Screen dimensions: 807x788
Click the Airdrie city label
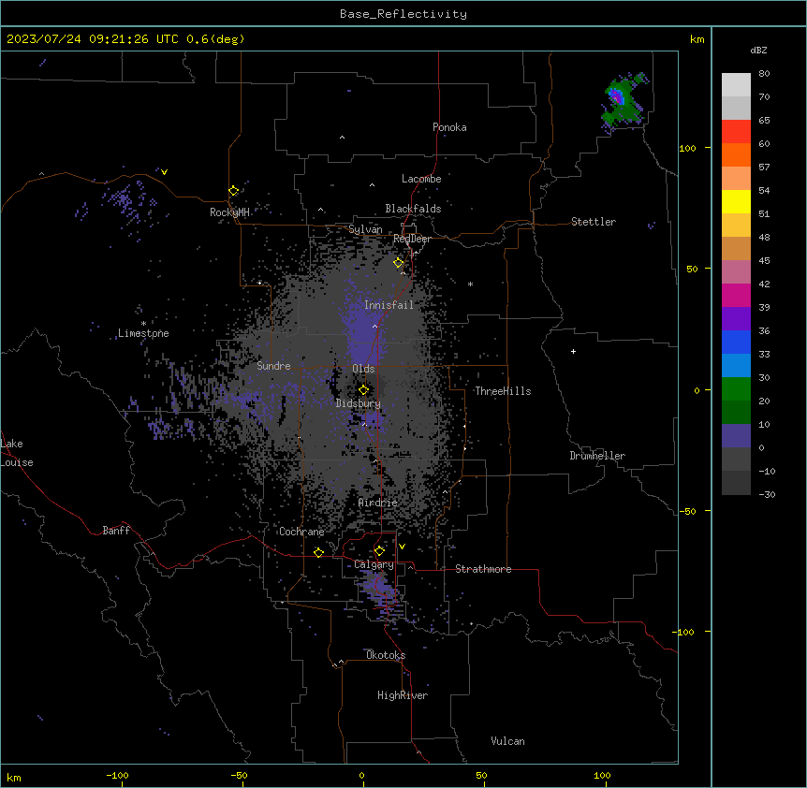(378, 503)
